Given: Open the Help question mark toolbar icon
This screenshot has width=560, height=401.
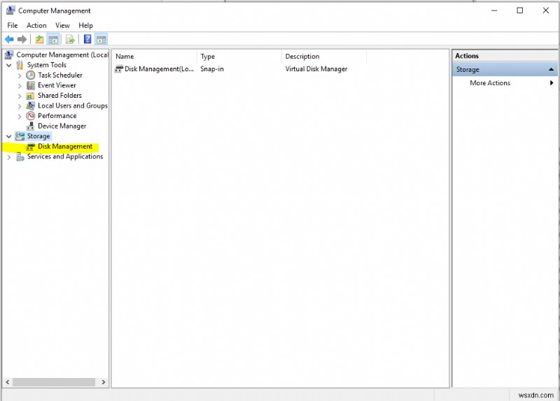Looking at the screenshot, I should point(87,39).
